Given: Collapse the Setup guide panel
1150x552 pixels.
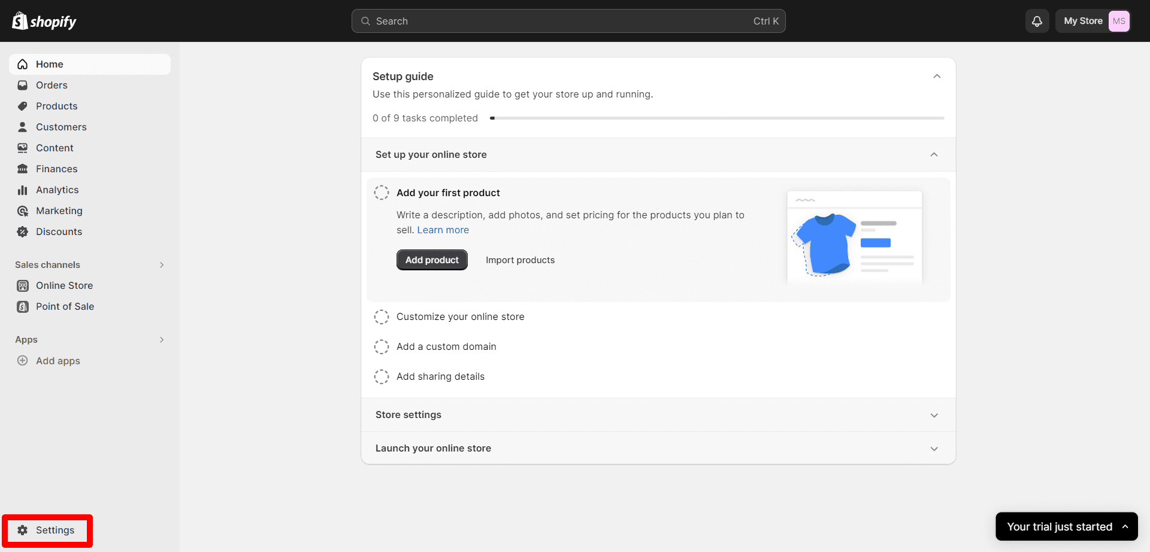Looking at the screenshot, I should tap(937, 76).
